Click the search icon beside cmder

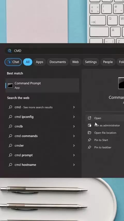tap(10, 145)
